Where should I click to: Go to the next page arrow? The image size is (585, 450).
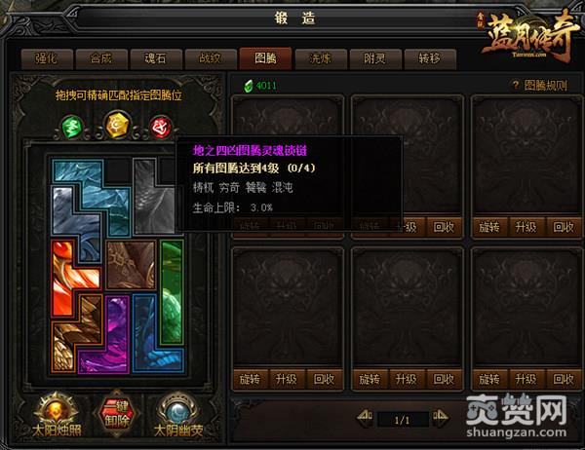440,417
